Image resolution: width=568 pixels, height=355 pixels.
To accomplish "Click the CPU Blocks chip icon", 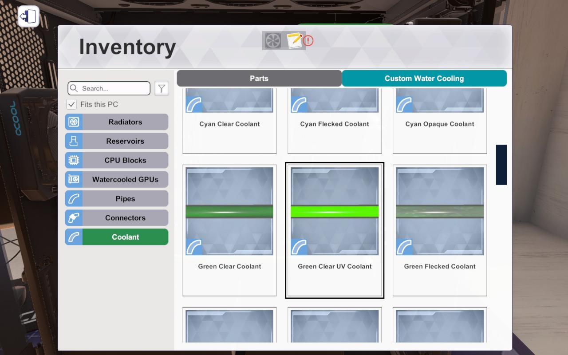I will coord(74,160).
